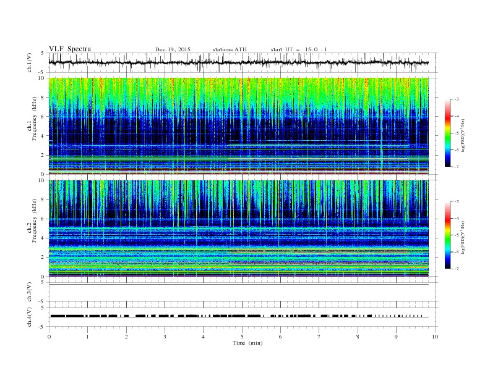Click the ch.1 spectrogram color bar
Image resolution: width=490 pixels, height=378 pixels.
447,133
